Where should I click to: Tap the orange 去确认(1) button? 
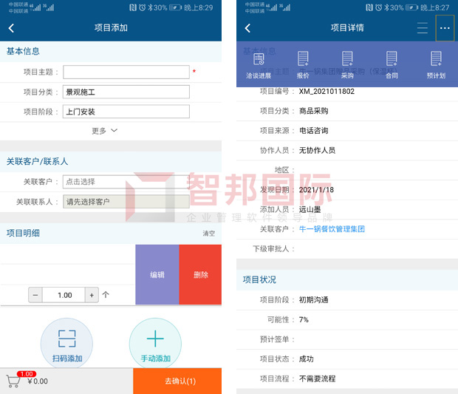point(177,381)
